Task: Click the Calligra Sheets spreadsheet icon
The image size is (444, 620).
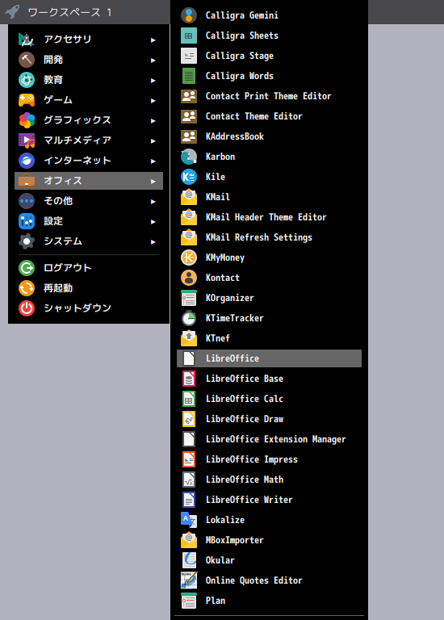Action: coord(189,36)
